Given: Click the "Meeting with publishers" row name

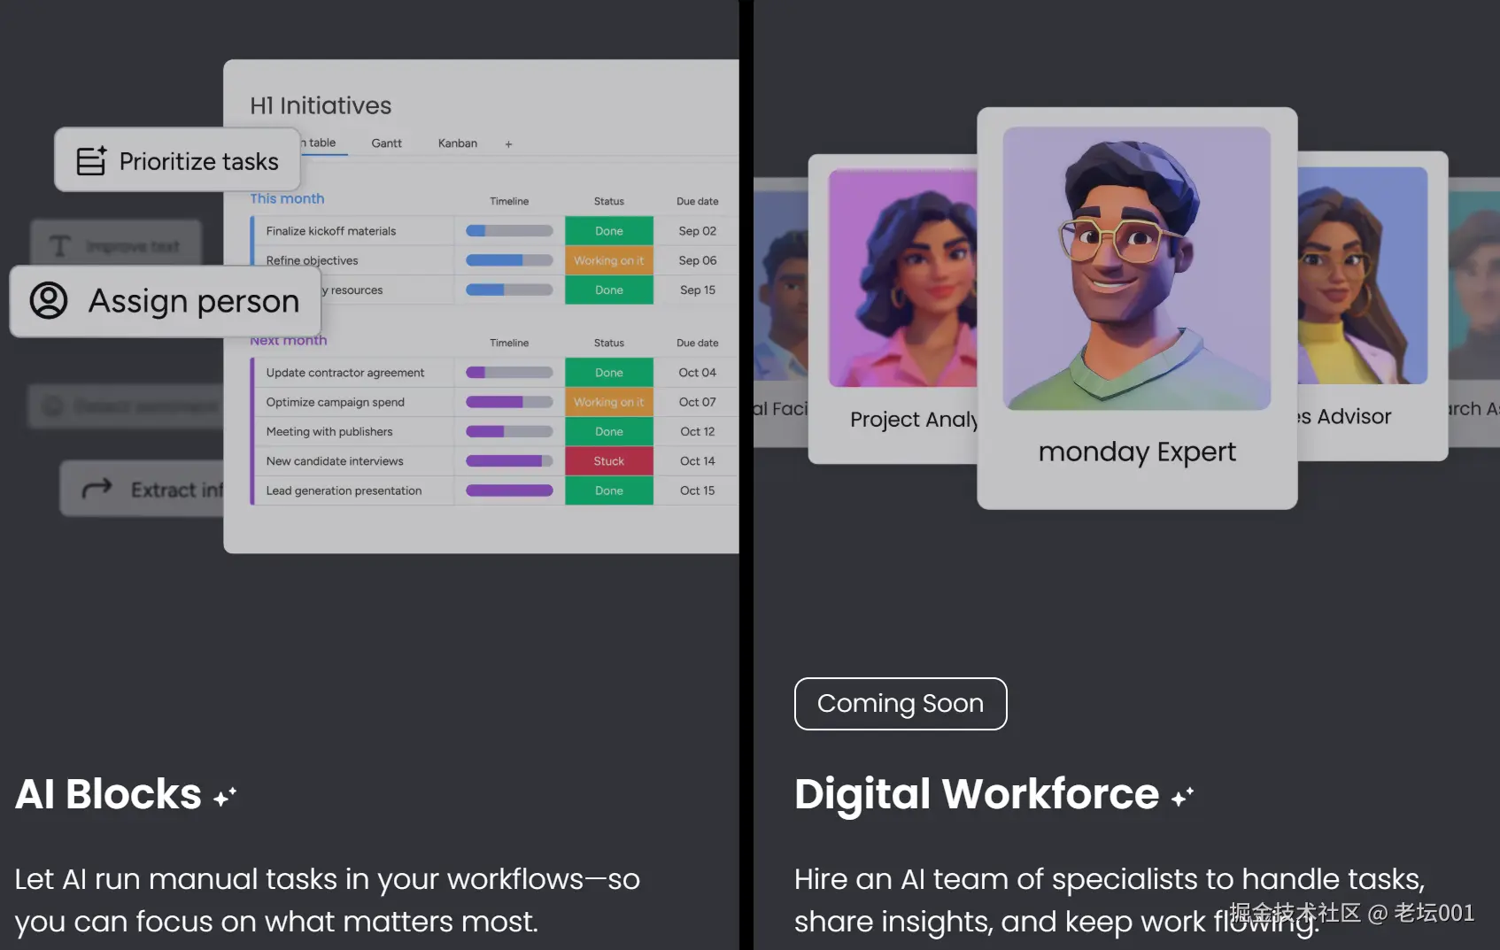Looking at the screenshot, I should [x=329, y=432].
